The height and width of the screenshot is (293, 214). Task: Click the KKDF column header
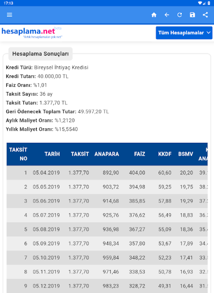point(165,154)
